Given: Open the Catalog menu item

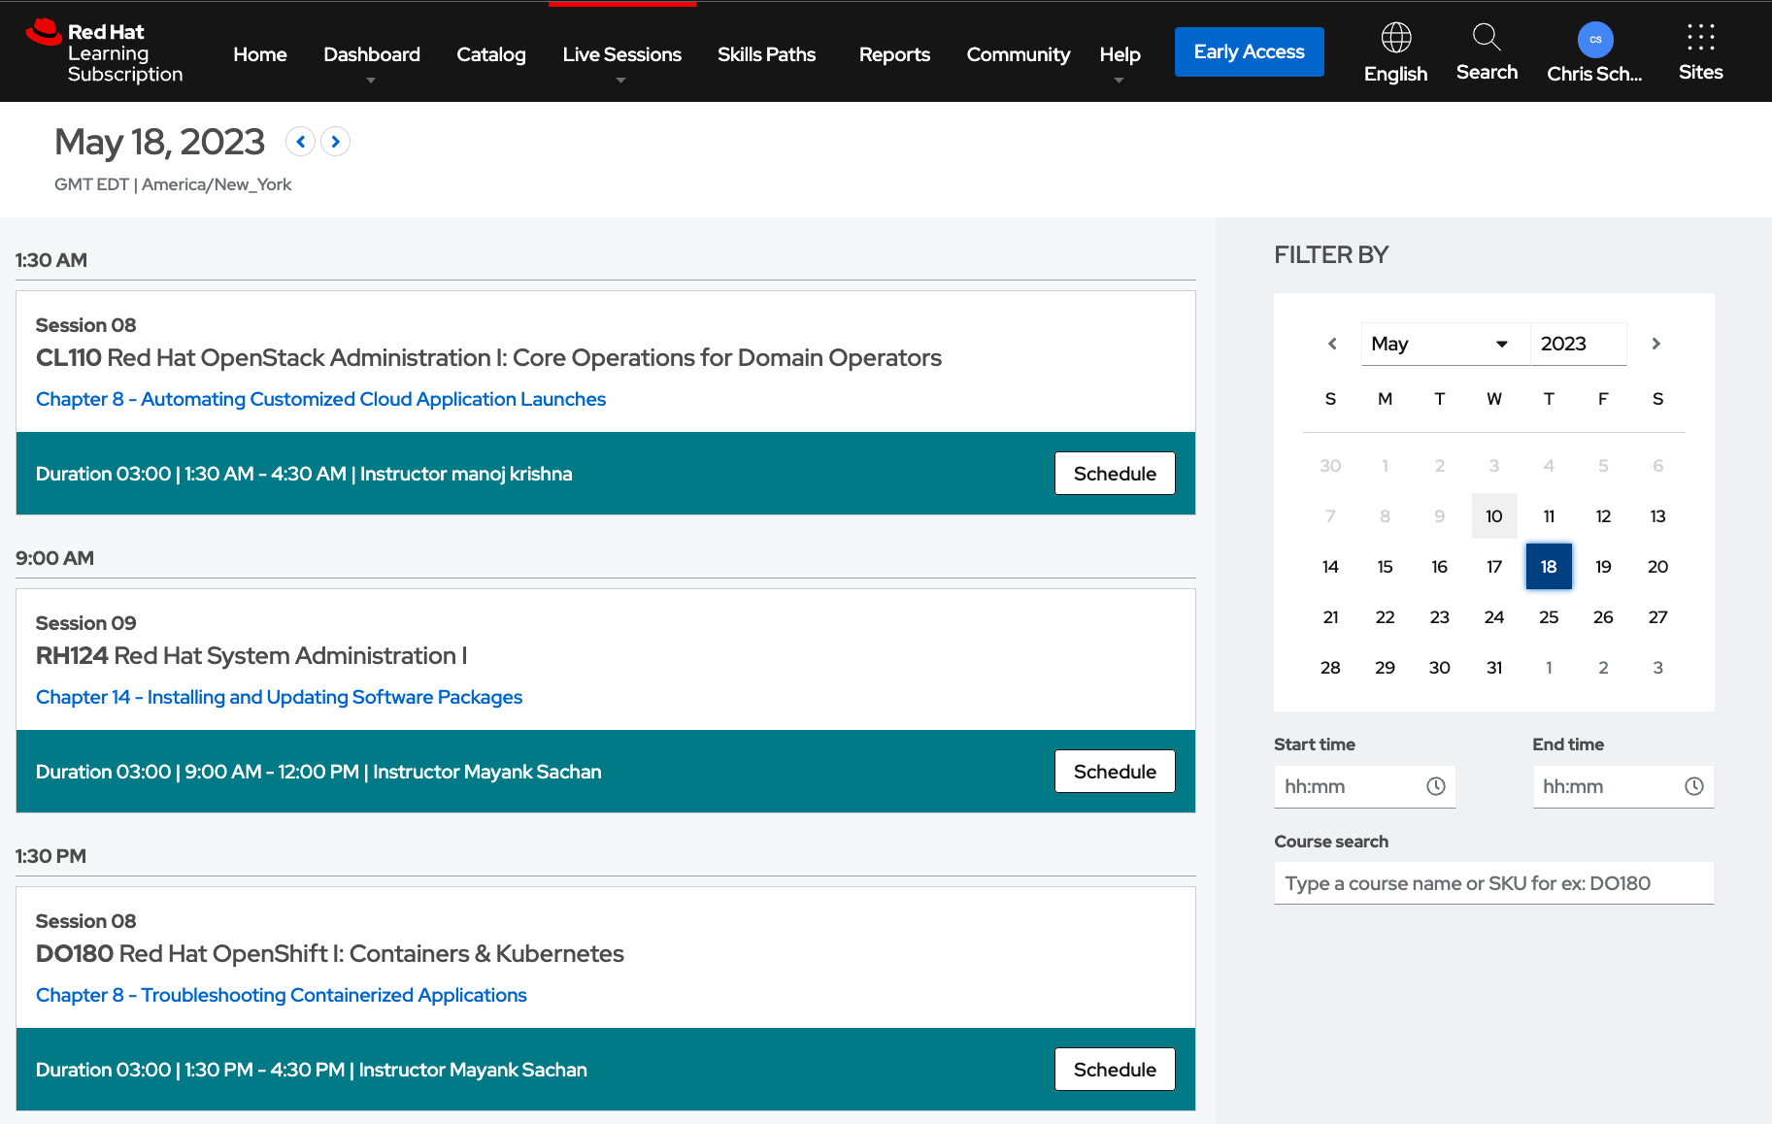Looking at the screenshot, I should (490, 55).
